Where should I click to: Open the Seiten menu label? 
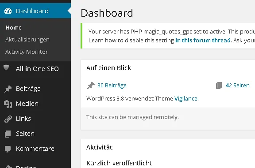[x=25, y=134]
